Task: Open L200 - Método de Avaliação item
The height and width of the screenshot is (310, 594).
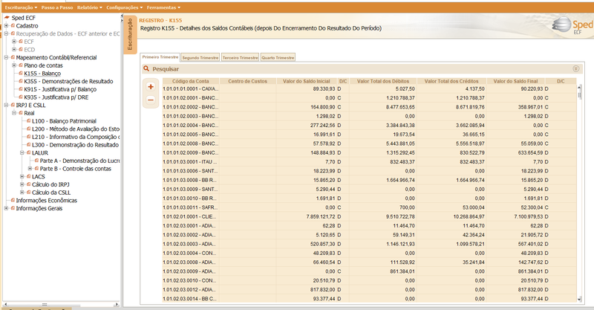Action: coord(76,129)
